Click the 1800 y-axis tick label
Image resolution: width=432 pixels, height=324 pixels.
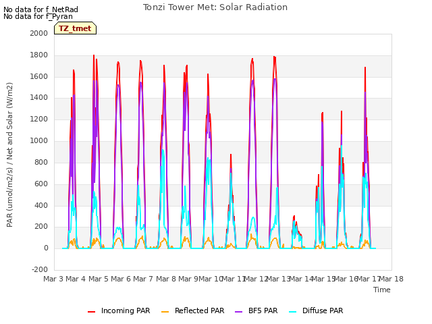point(39,55)
